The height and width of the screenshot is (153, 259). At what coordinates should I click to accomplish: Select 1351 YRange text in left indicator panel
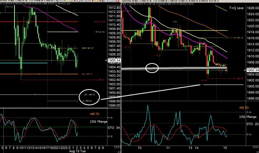pos(99,121)
